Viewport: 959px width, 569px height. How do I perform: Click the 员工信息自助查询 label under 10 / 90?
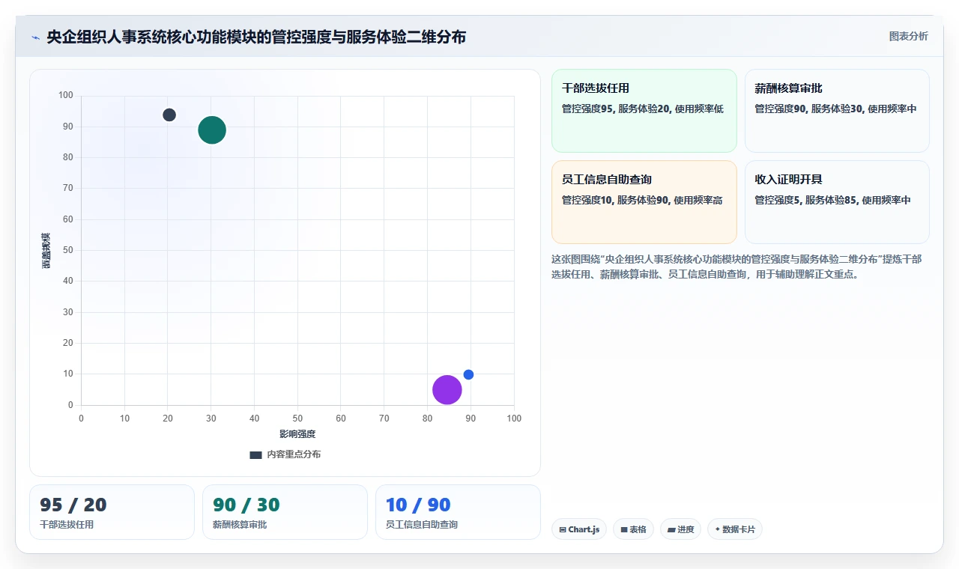(422, 525)
